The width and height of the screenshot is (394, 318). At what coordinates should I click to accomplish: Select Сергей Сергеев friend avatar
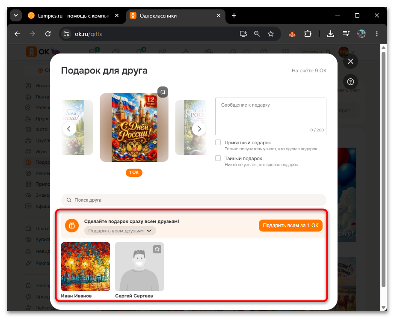pyautogui.click(x=139, y=267)
